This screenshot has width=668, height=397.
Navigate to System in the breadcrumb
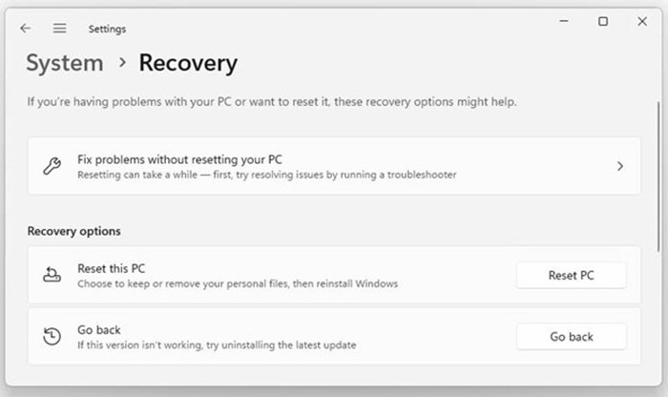65,64
